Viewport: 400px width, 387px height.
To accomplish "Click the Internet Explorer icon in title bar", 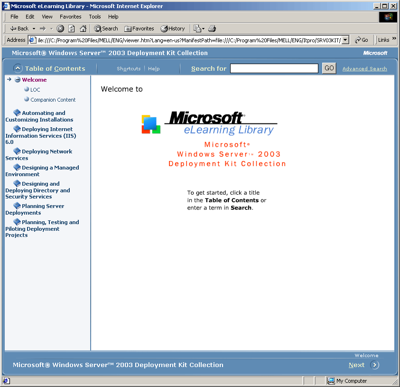I will 6,6.
